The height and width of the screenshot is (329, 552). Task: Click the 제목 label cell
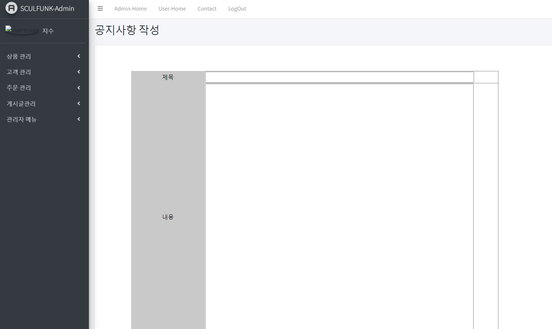pyautogui.click(x=168, y=77)
